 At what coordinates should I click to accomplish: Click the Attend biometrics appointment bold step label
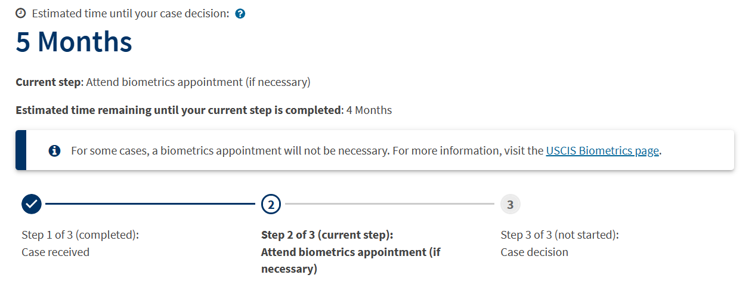(351, 261)
